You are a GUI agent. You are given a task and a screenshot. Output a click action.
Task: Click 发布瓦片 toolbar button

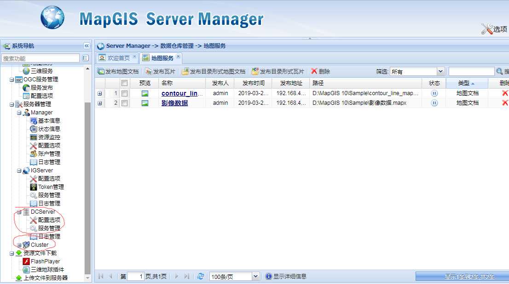click(x=160, y=71)
